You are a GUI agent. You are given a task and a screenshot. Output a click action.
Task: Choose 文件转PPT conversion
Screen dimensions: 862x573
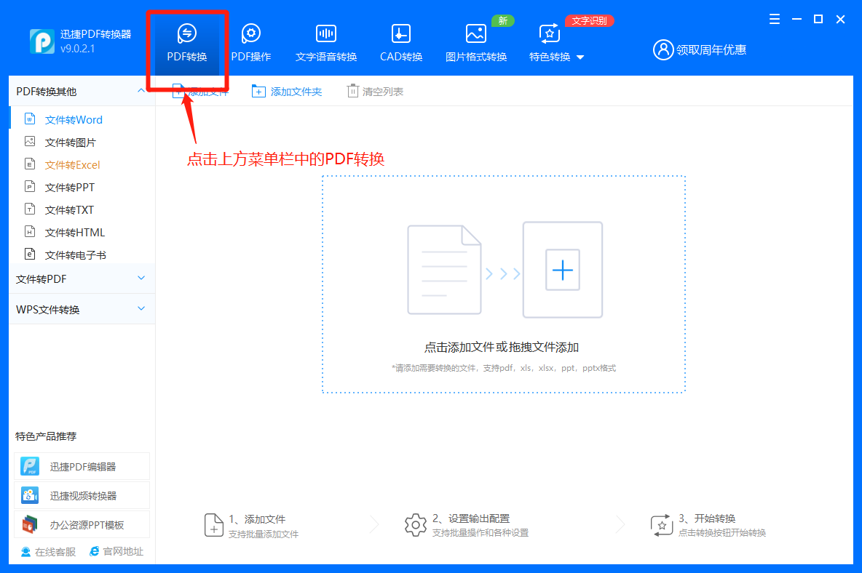coord(70,188)
